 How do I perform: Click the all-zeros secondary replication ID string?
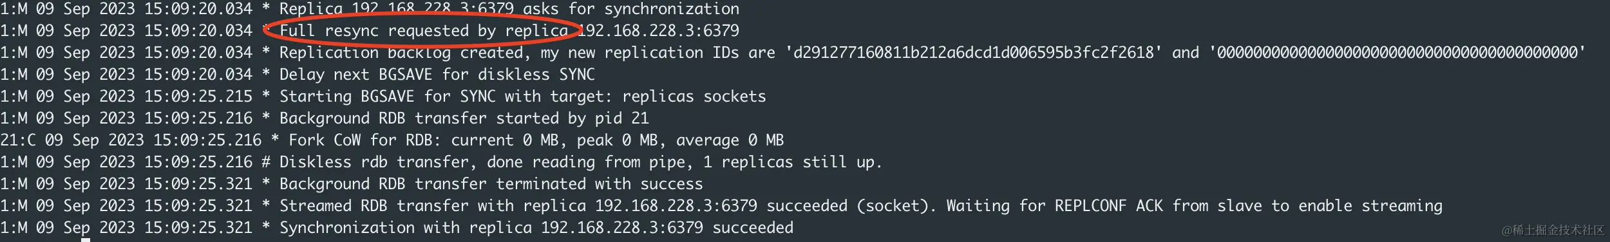(1397, 53)
